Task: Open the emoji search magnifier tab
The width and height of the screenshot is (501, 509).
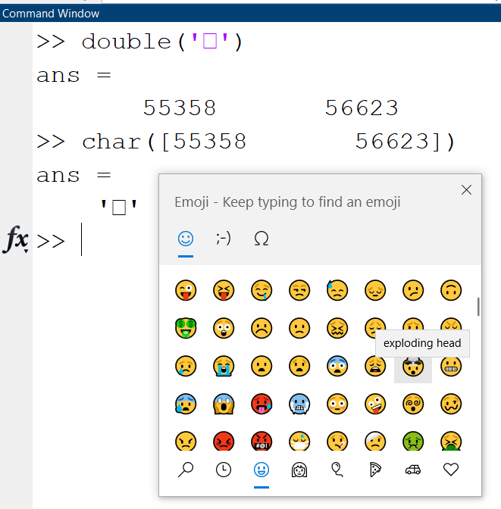Action: (x=186, y=470)
